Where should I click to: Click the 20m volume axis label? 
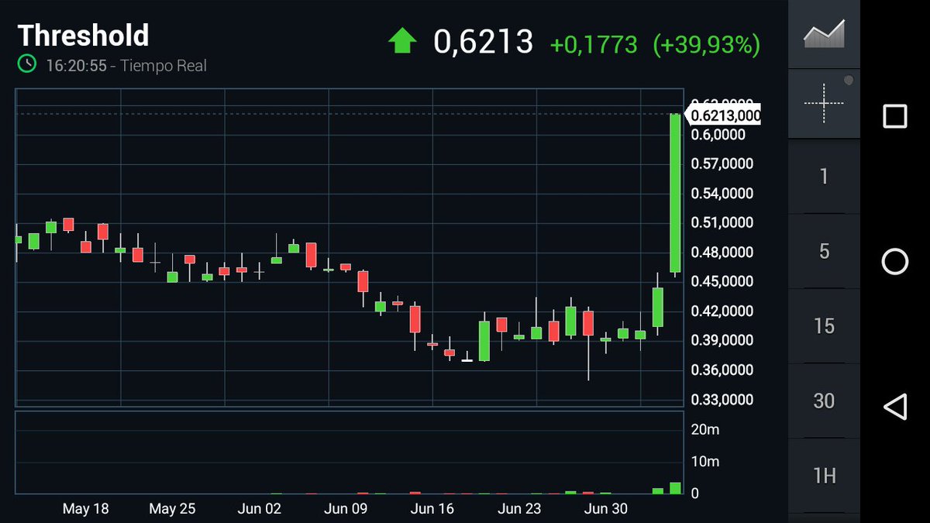[x=704, y=430]
